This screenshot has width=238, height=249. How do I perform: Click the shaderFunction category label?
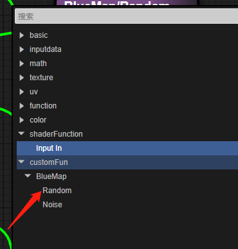point(56,134)
